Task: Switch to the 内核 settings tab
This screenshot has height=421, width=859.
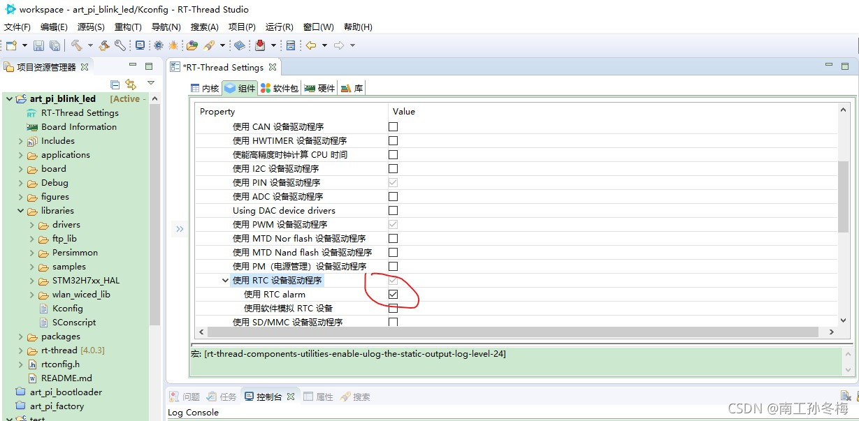Action: [x=205, y=88]
